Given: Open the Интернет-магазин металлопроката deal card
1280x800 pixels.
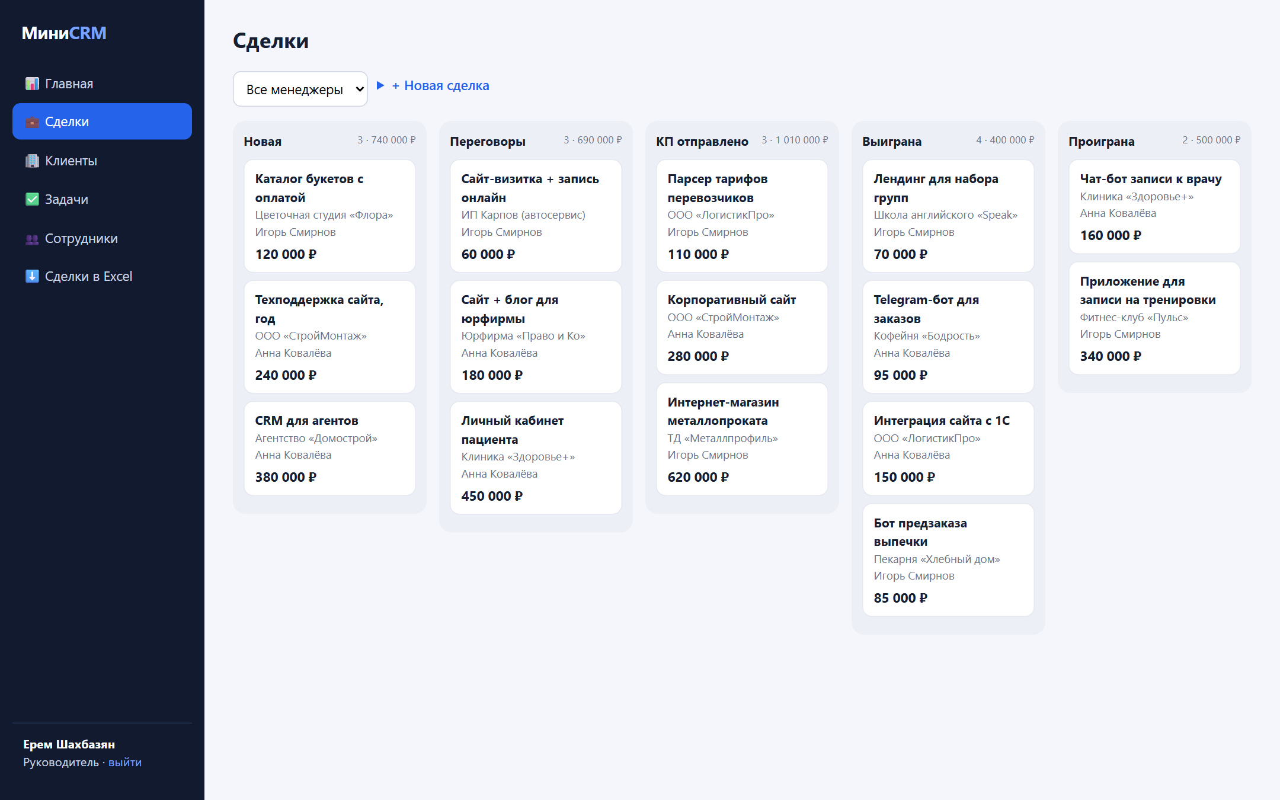Looking at the screenshot, I should pos(742,439).
